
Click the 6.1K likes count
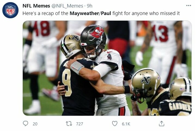(x=126, y=124)
